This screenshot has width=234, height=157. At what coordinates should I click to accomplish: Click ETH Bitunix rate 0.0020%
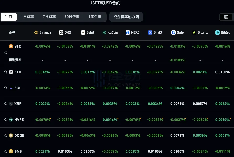pos(200,72)
